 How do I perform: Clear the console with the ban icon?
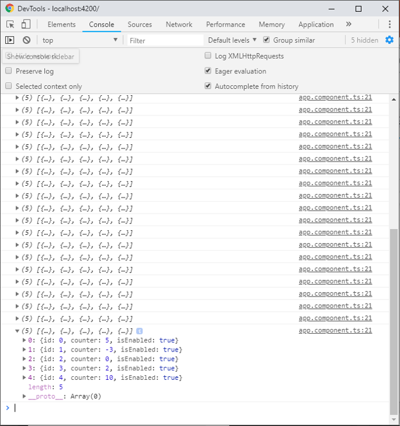tap(27, 40)
